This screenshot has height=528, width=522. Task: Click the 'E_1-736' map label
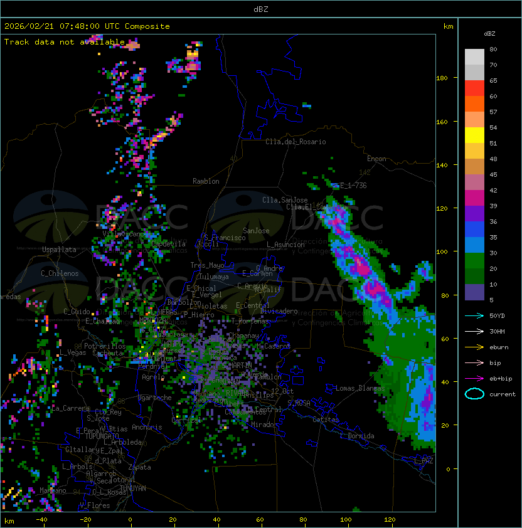[x=353, y=186]
